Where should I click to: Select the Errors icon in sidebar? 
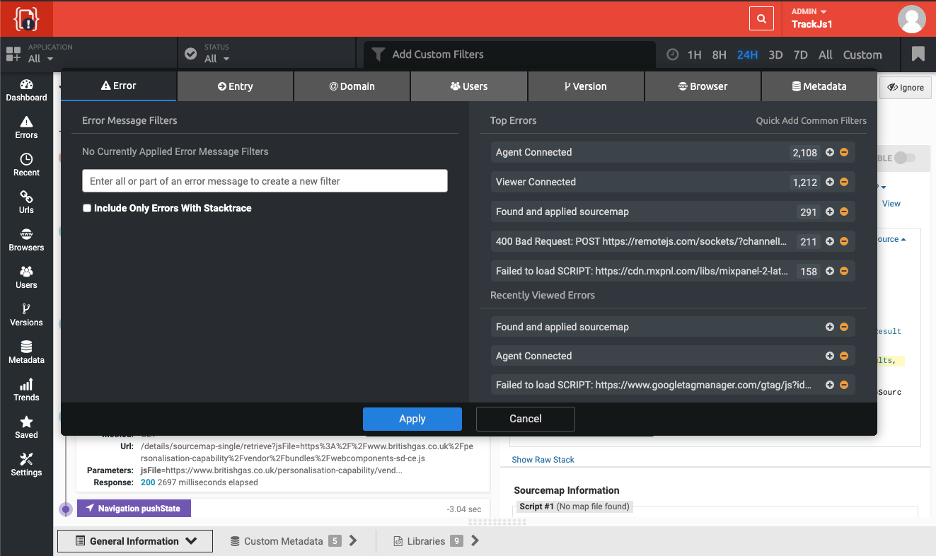[x=26, y=128]
